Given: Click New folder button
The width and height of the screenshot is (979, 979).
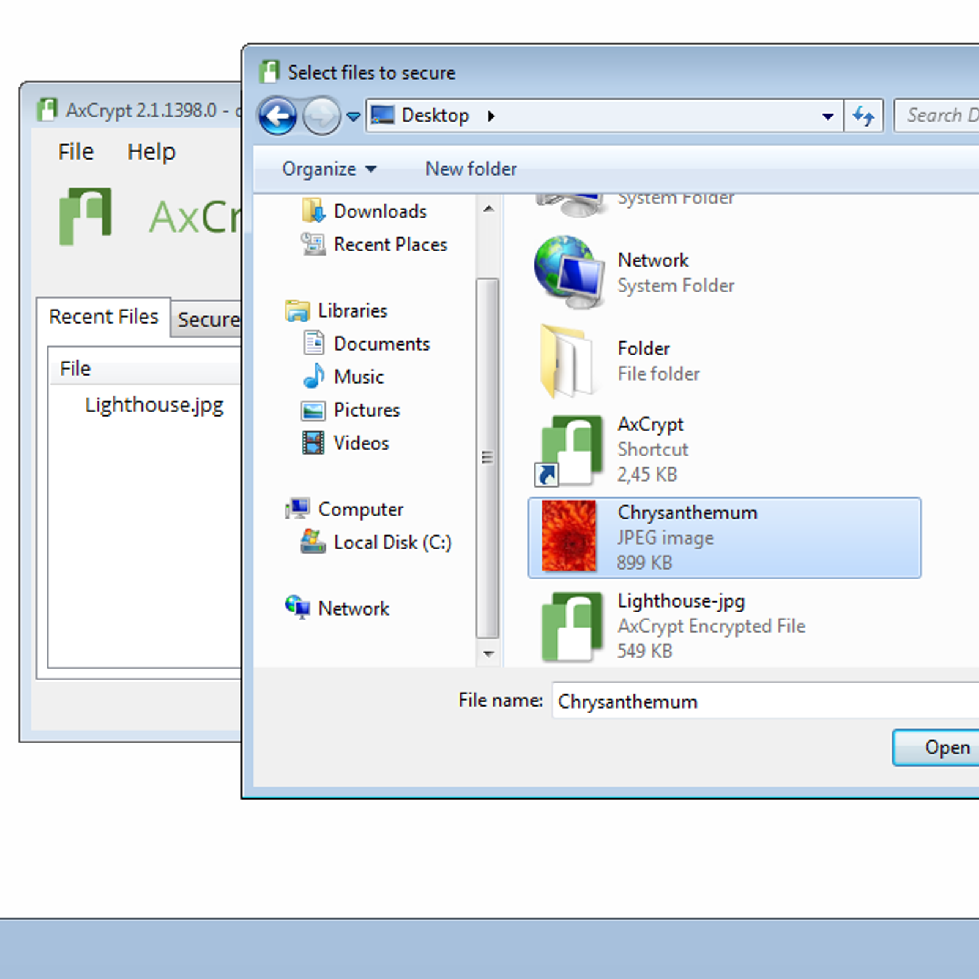Looking at the screenshot, I should coord(471,169).
